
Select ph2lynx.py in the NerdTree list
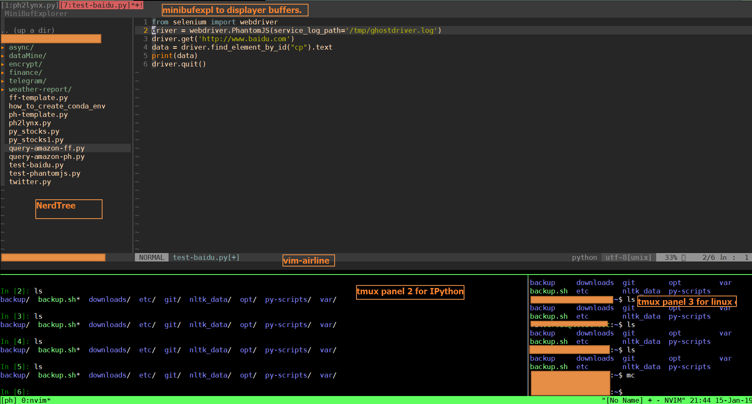click(30, 123)
